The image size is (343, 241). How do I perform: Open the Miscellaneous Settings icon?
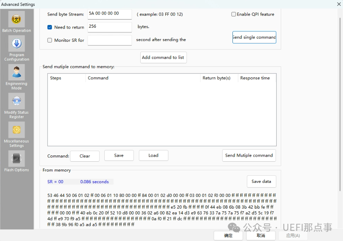click(16, 130)
